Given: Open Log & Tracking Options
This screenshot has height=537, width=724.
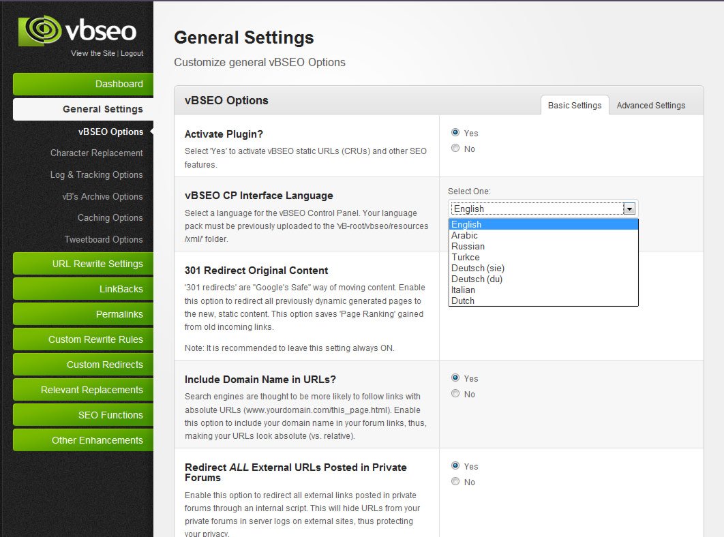Looking at the screenshot, I should click(97, 174).
